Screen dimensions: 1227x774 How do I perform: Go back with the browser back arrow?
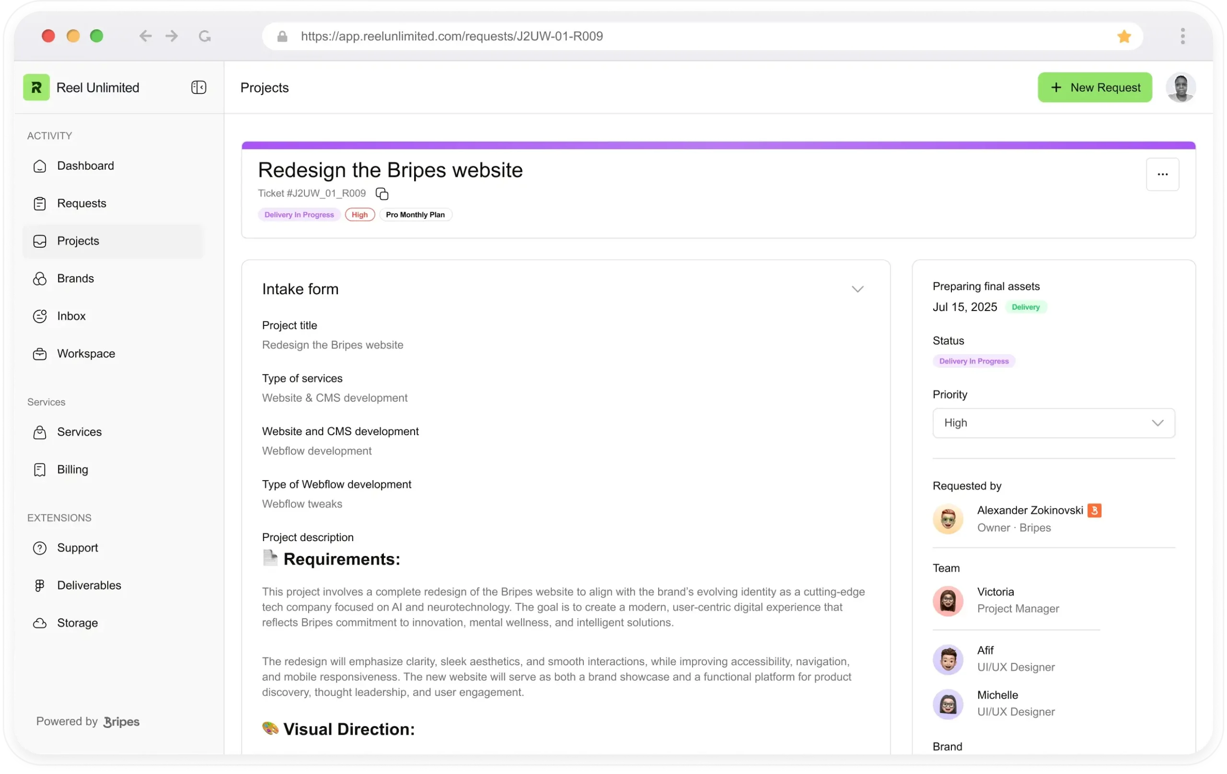pos(145,35)
